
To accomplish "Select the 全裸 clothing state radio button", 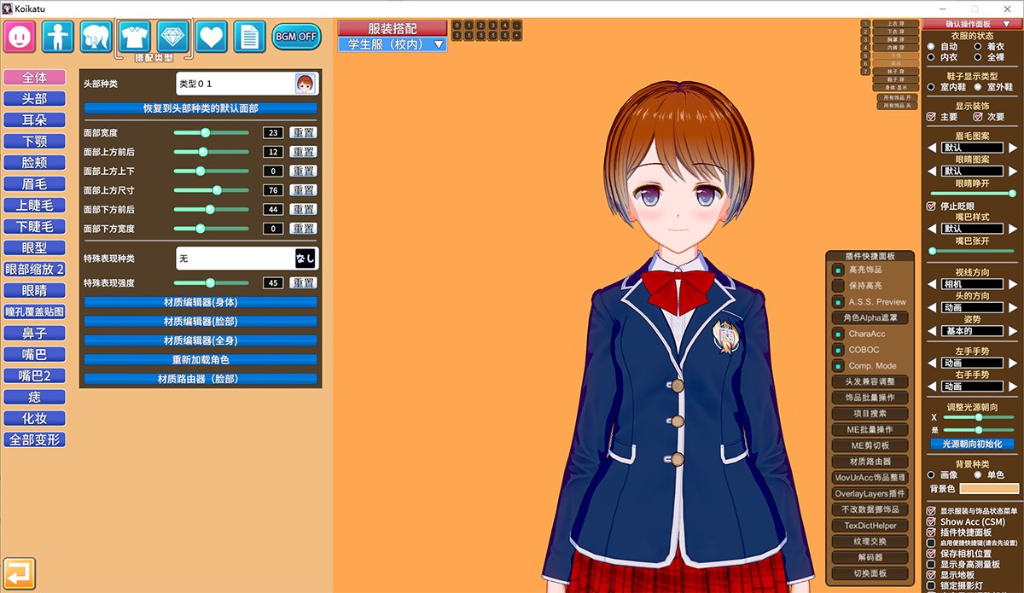I will pyautogui.click(x=978, y=57).
